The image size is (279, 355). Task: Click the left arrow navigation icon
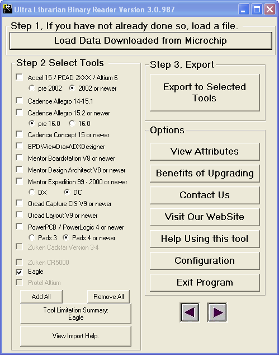point(190,312)
